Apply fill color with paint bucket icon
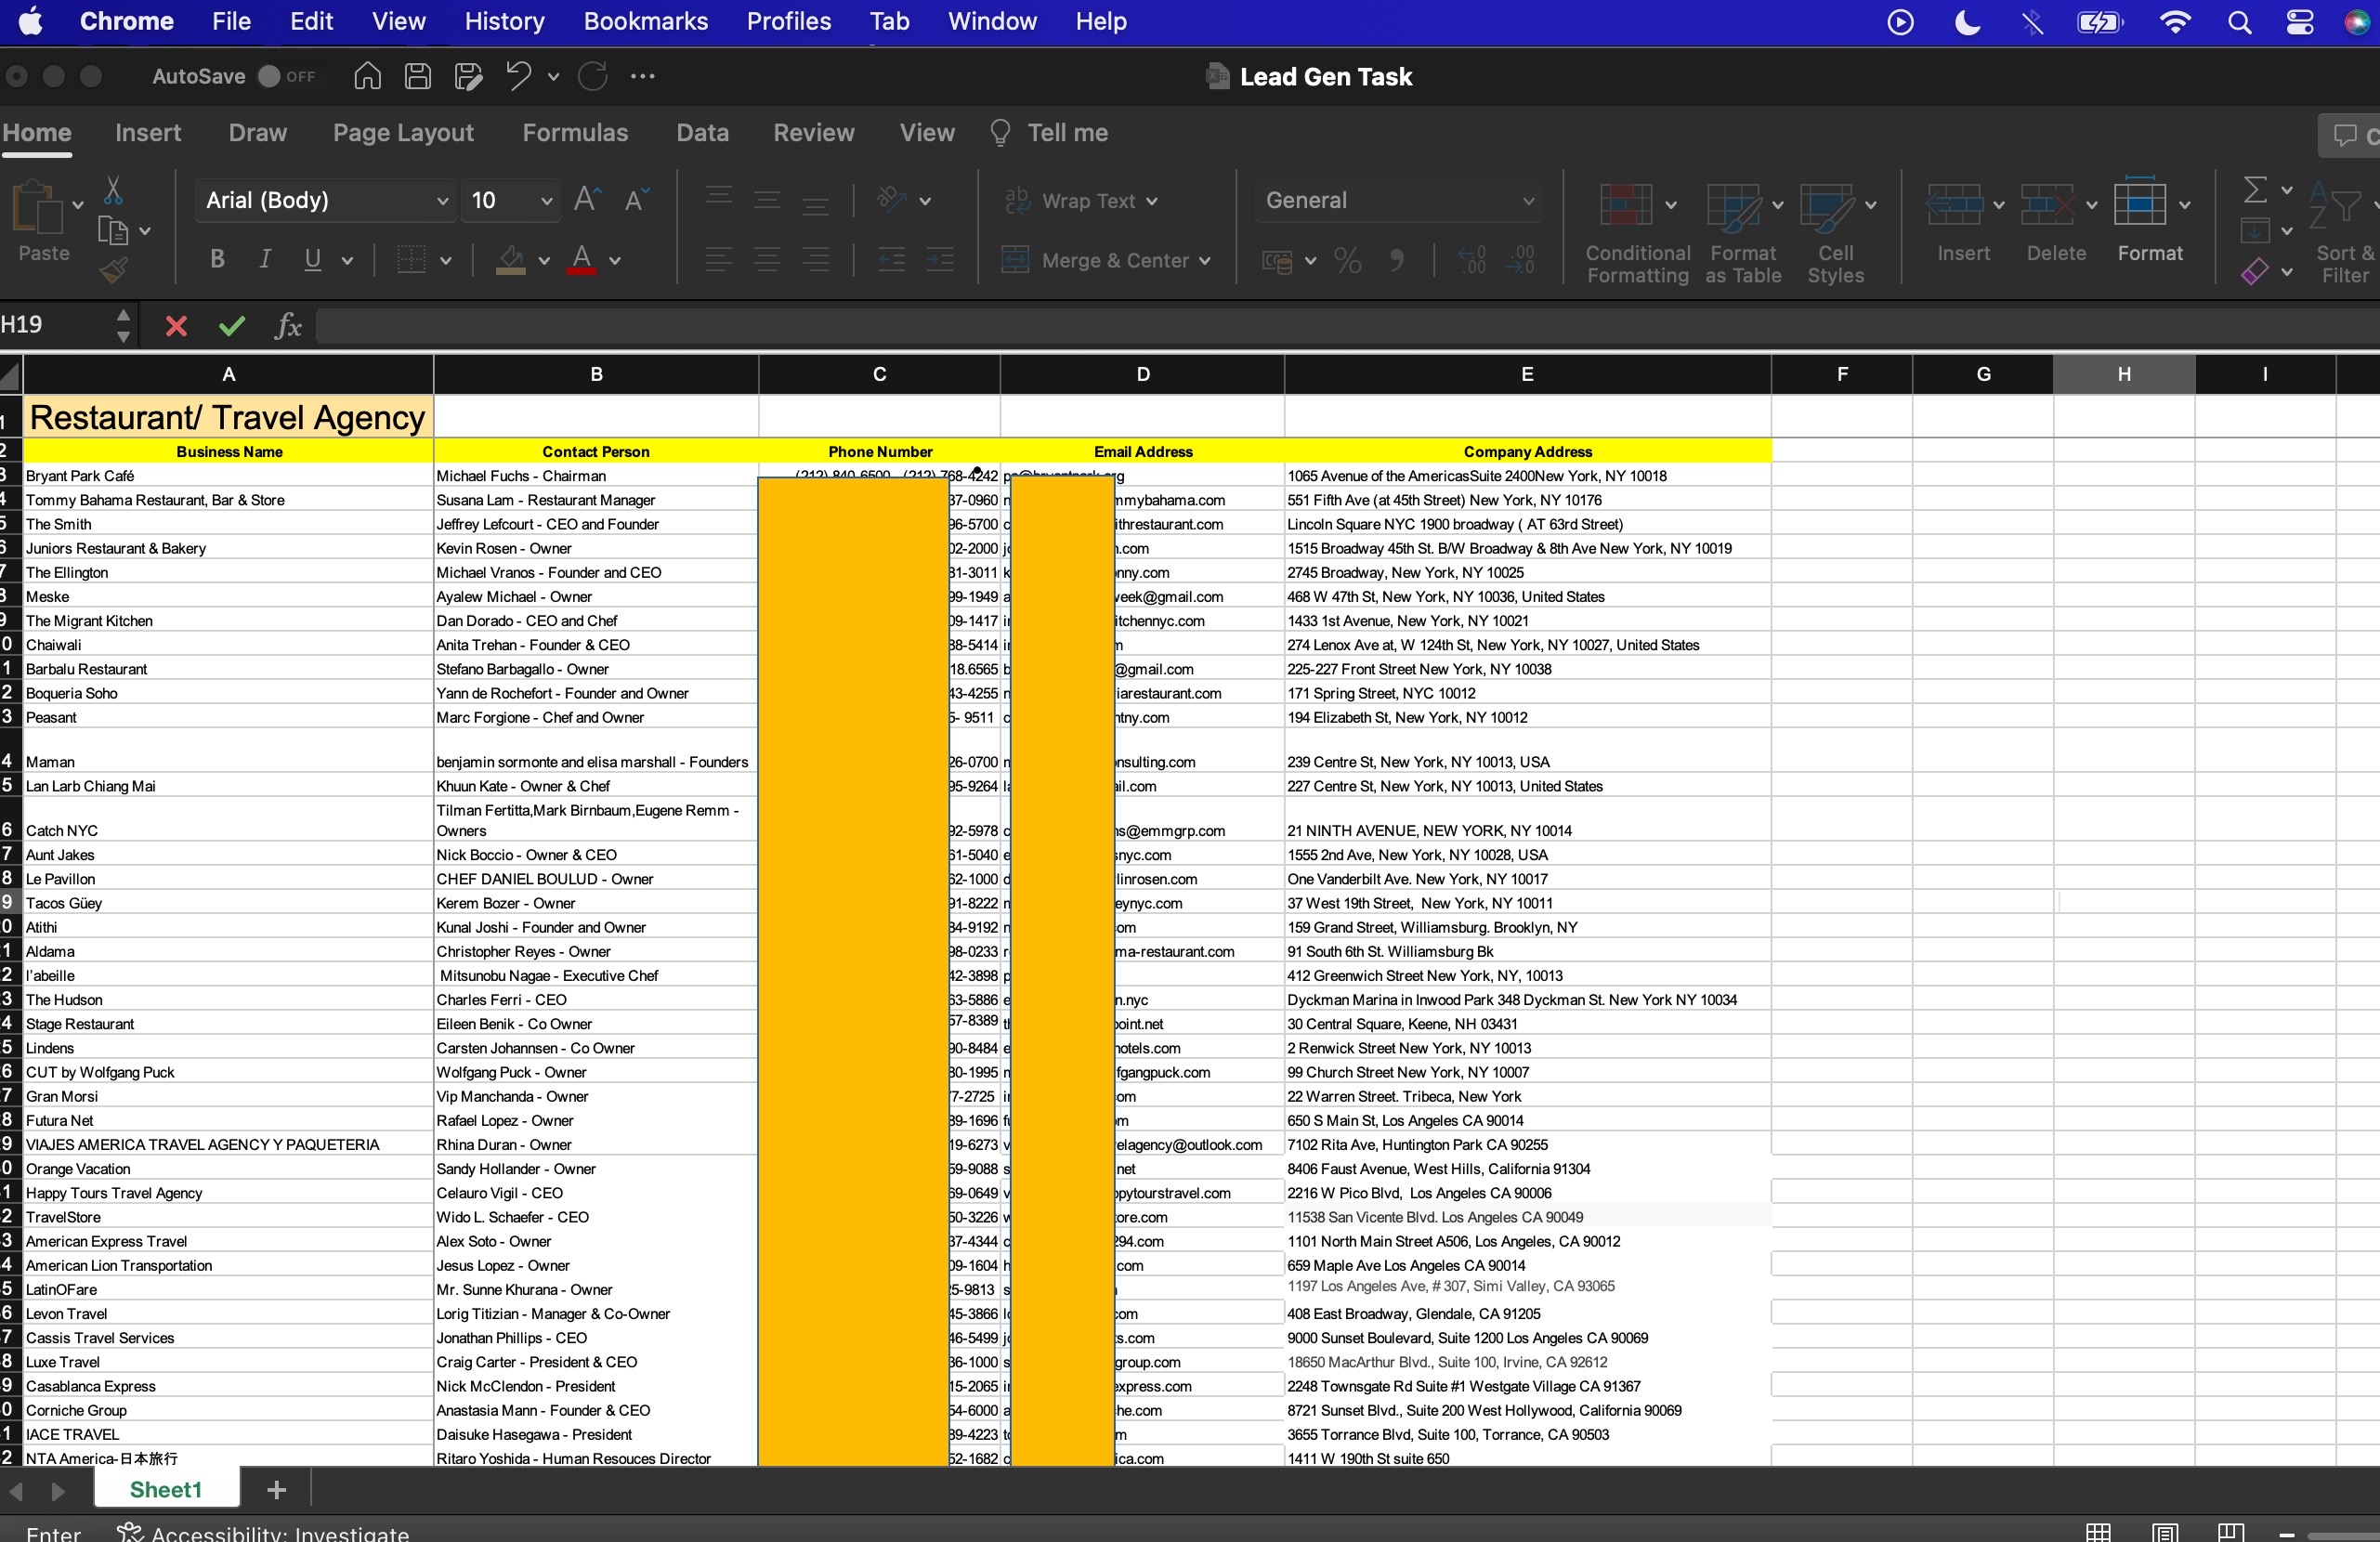The image size is (2380, 1542). [x=512, y=260]
